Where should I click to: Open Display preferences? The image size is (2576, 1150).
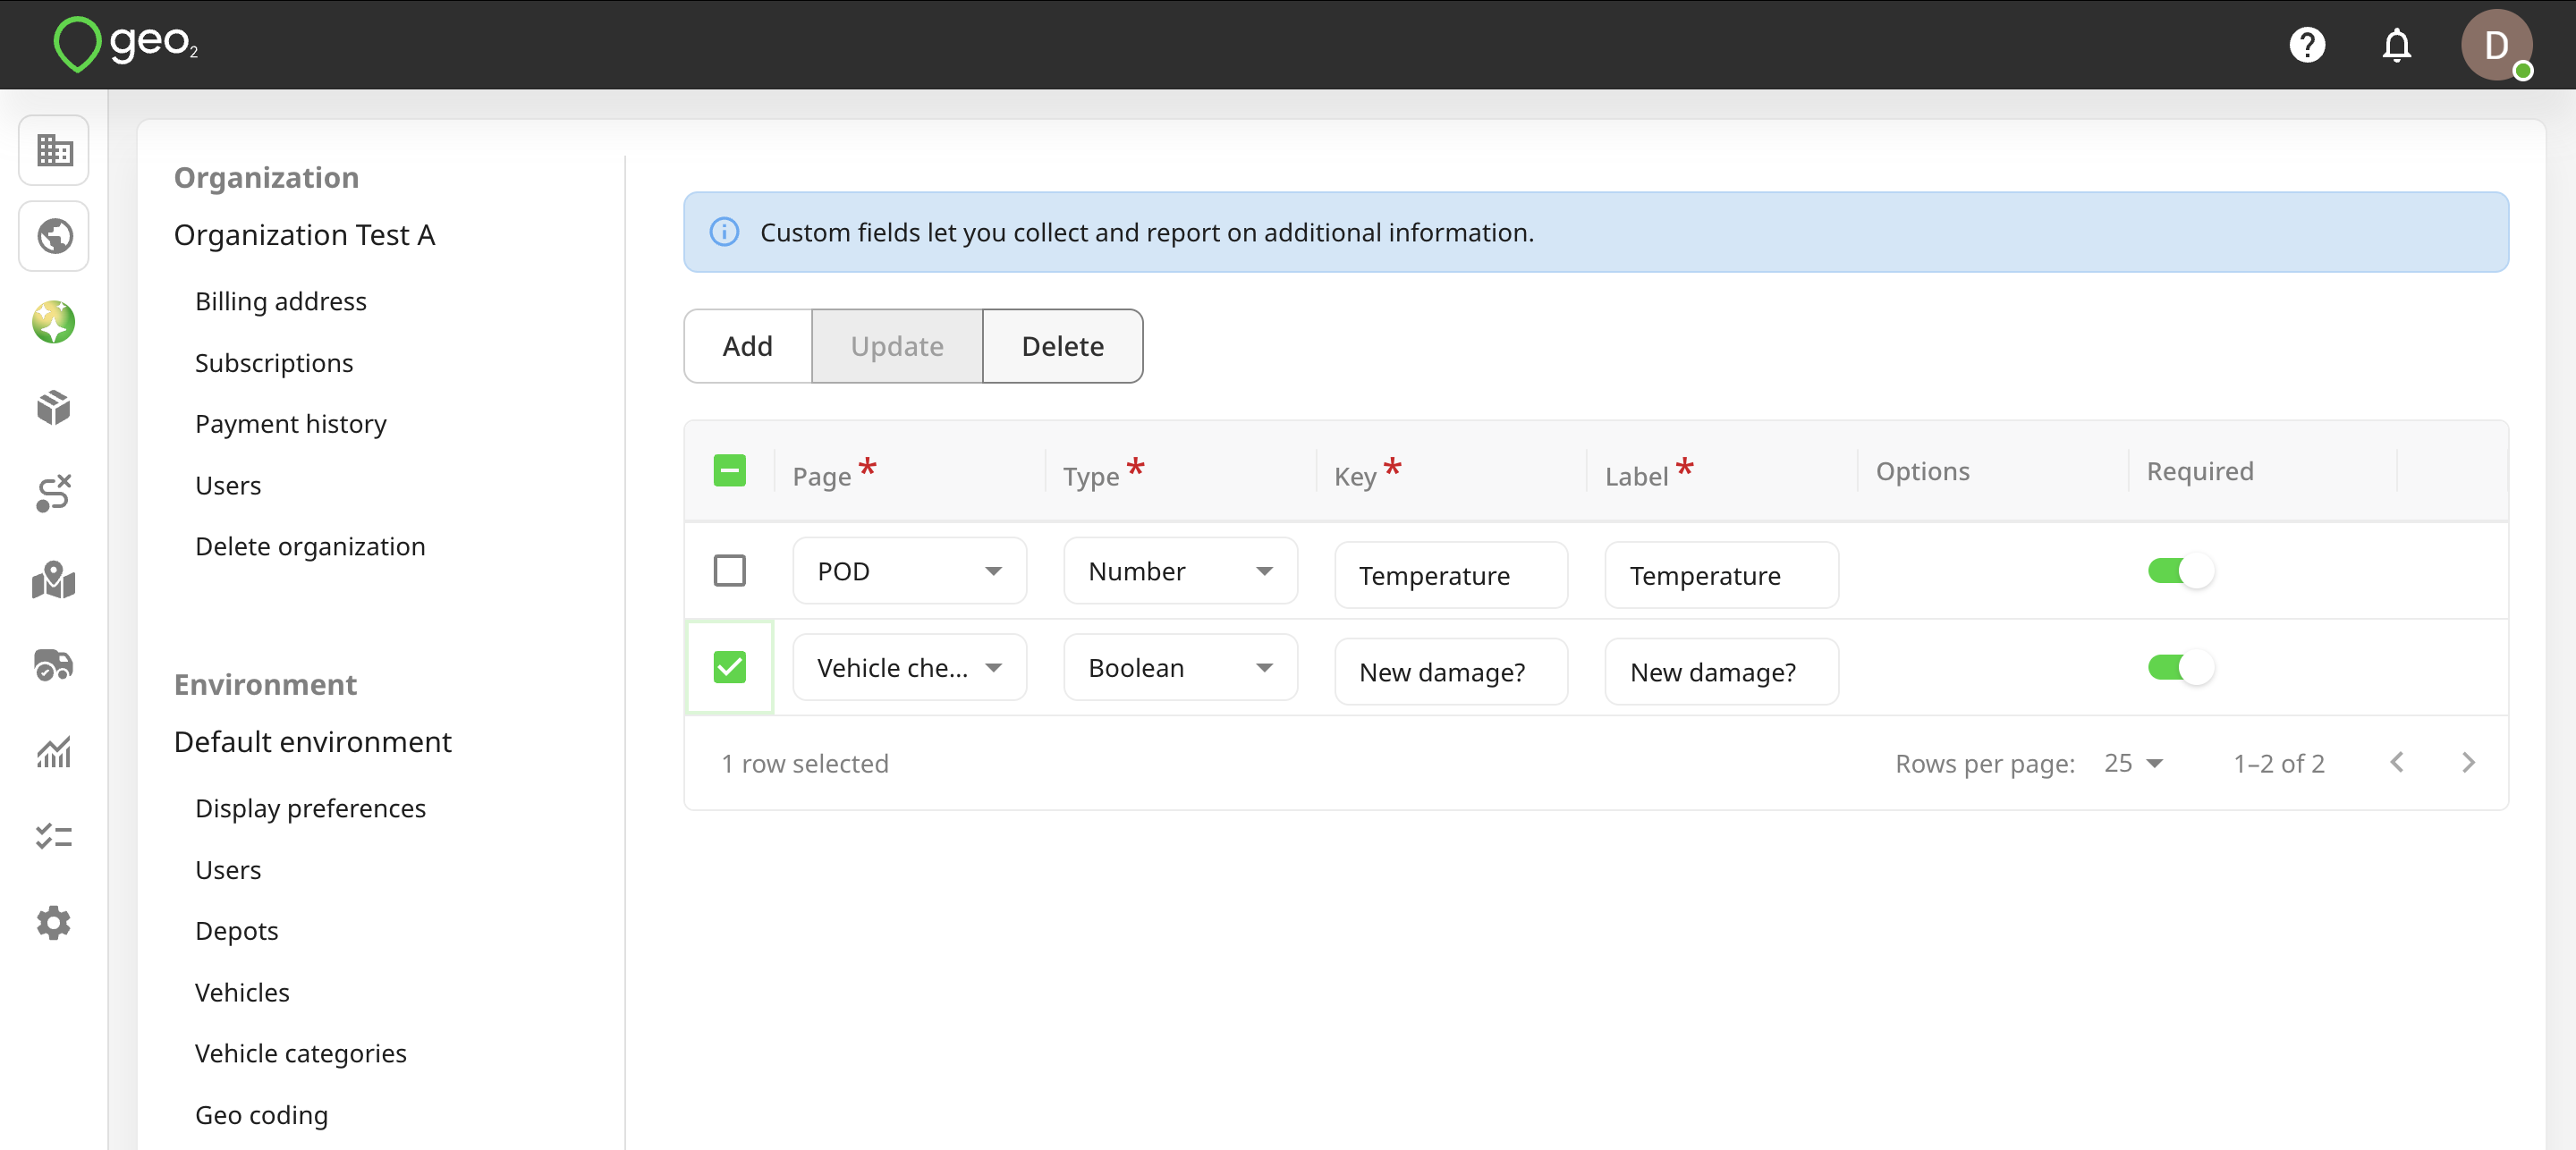point(310,808)
